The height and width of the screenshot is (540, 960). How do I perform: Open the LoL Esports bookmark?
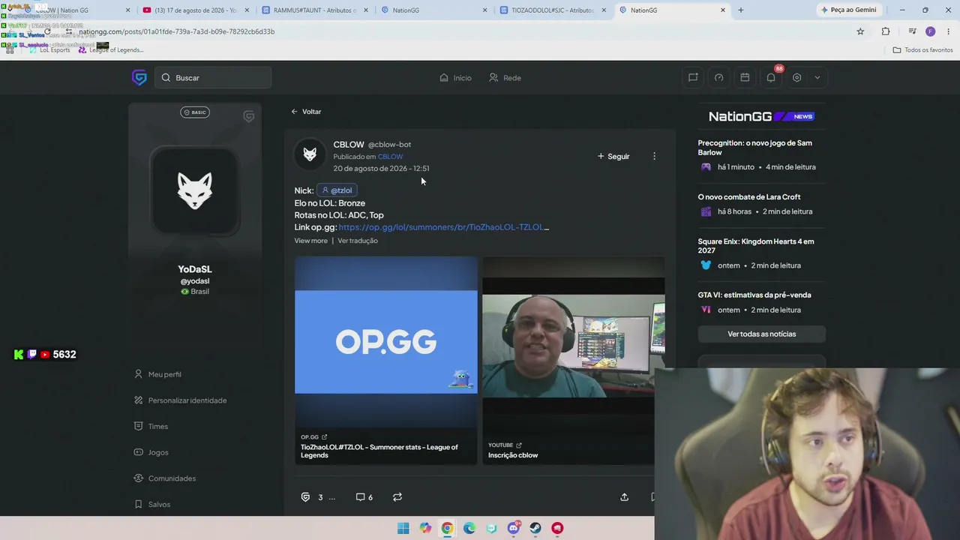point(49,50)
